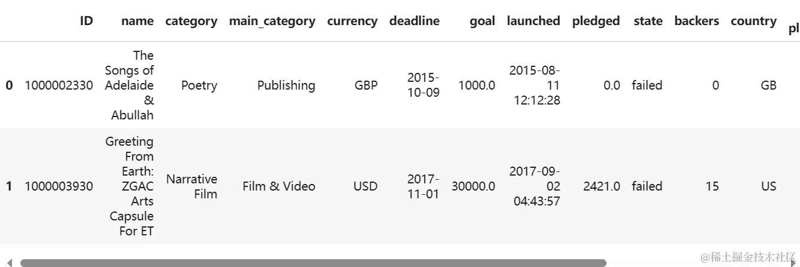Click the country column header

[x=753, y=21]
